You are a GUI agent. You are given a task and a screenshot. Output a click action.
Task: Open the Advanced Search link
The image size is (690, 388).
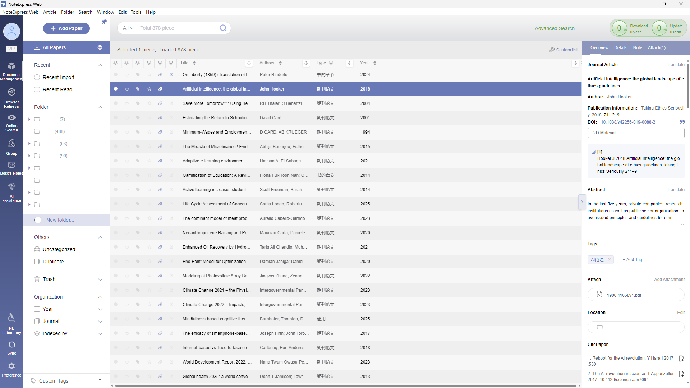[555, 28]
